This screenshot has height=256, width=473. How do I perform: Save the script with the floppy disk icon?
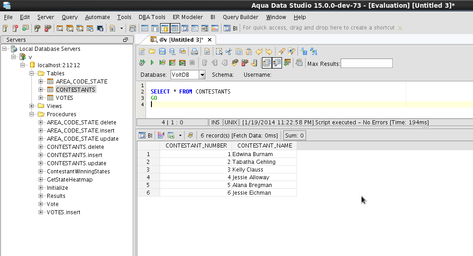162,51
